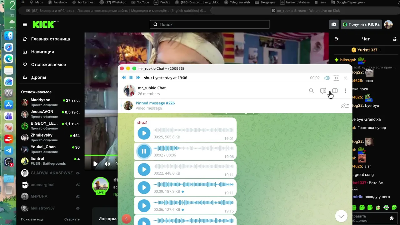Expand followed list with Показать еще
Screen dimensions: 400x225
point(32,219)
